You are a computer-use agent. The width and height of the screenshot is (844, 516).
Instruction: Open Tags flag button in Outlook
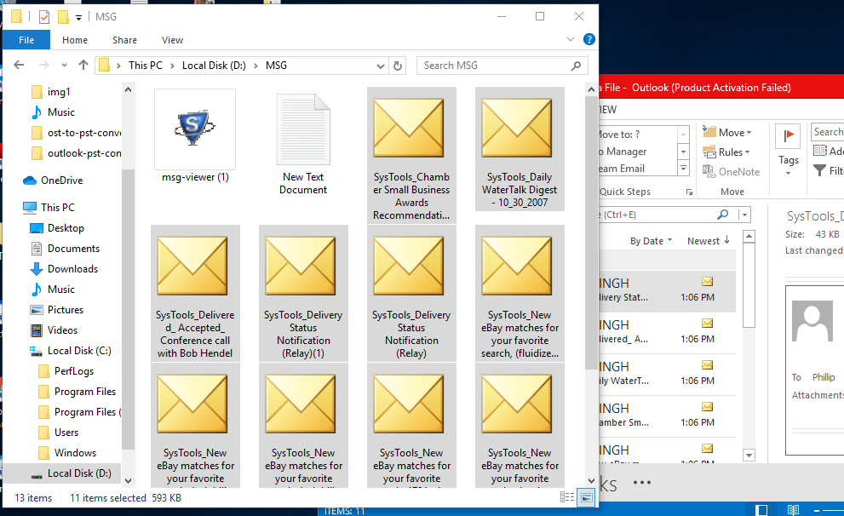coord(788,149)
